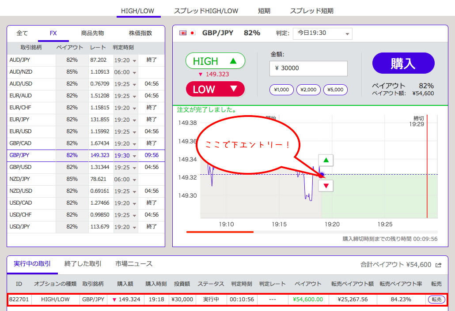
Task: Select the HIGH option button
Action: (215, 61)
